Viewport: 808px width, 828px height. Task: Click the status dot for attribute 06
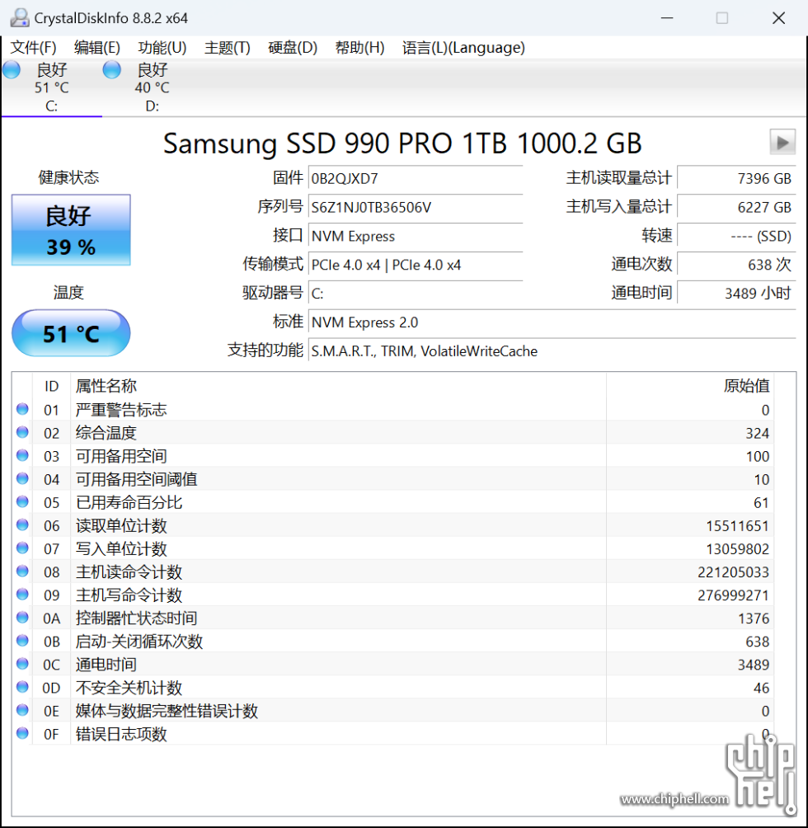[22, 525]
